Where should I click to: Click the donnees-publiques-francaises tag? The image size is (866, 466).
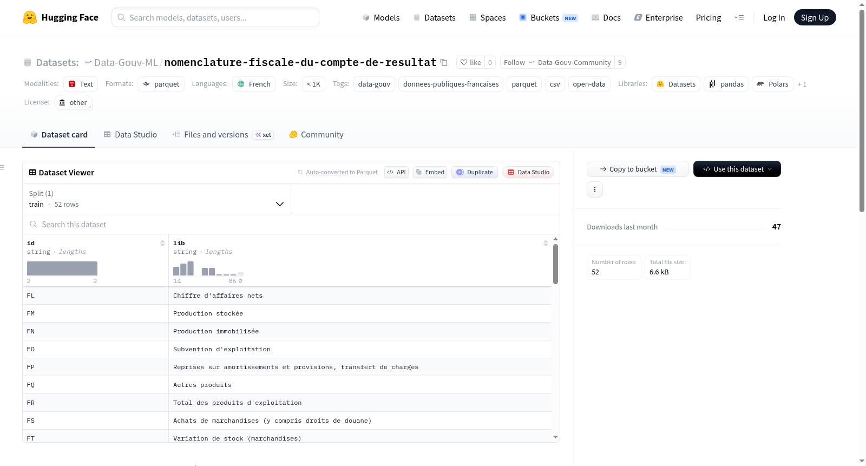[451, 84]
